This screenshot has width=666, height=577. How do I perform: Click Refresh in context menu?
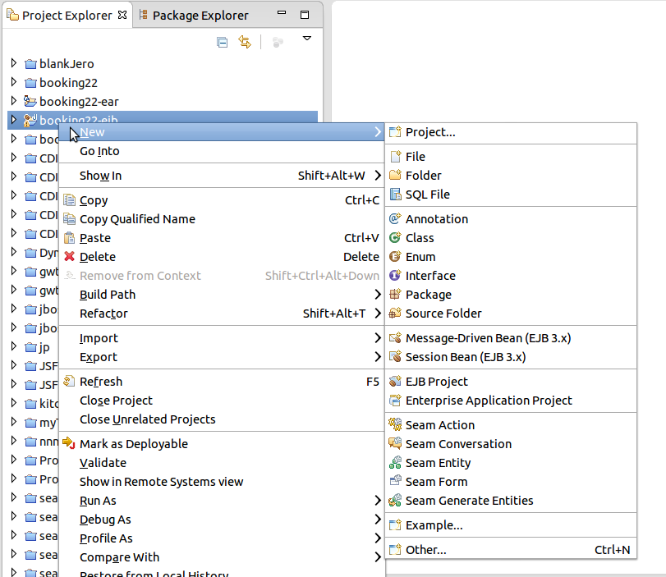coord(100,382)
